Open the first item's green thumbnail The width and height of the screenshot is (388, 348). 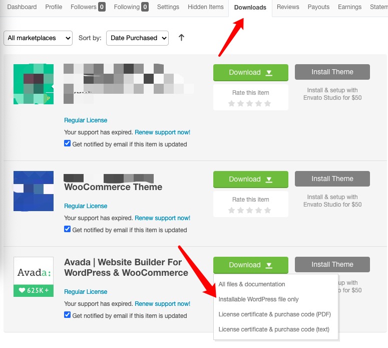(34, 84)
